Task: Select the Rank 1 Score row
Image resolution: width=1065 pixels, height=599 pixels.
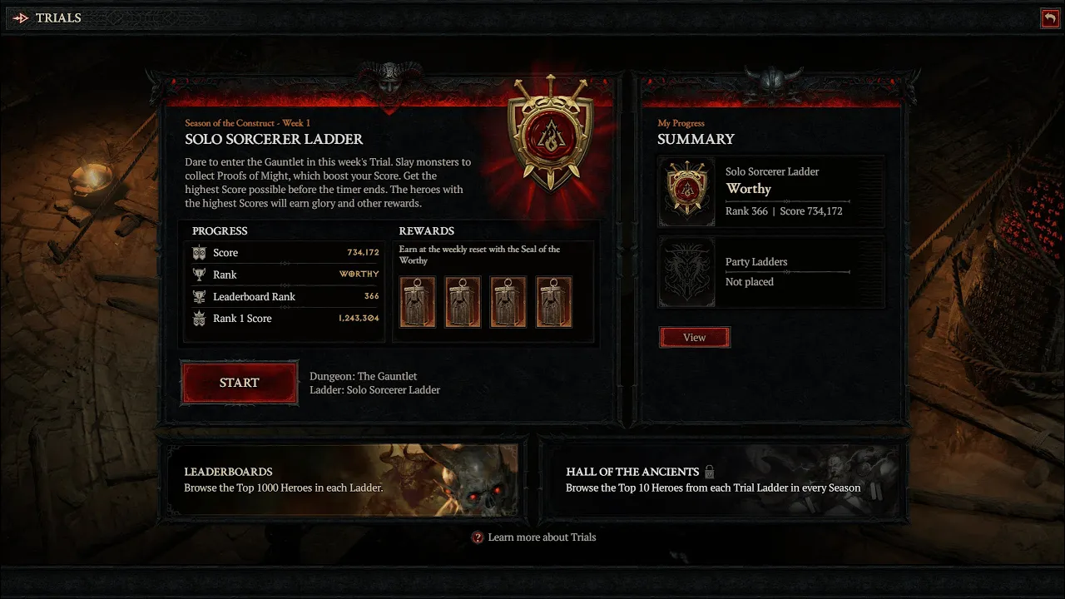Action: tap(285, 319)
